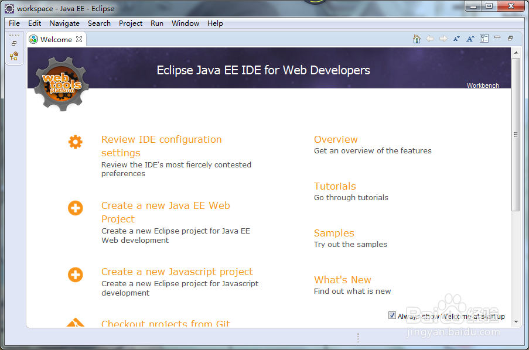This screenshot has height=350, width=529.
Task: Click 'Try out the samples' text
Action: (350, 245)
